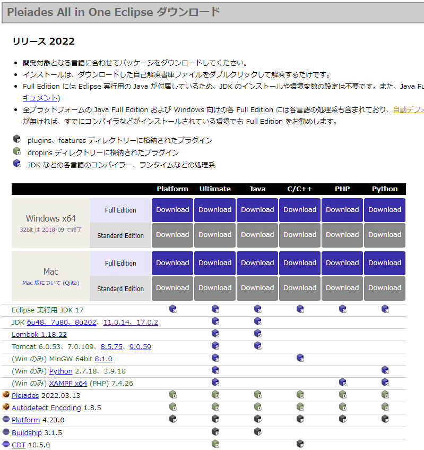The width and height of the screenshot is (424, 450).
Task: Download Mac Standard Edition for C/C++
Action: [x=300, y=288]
